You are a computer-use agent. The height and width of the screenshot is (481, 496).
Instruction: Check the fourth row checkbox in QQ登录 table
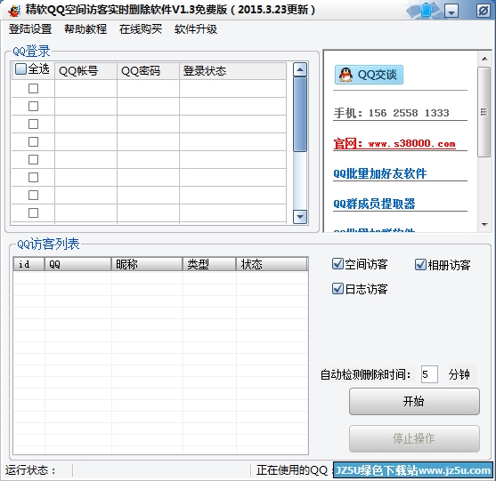tap(33, 141)
